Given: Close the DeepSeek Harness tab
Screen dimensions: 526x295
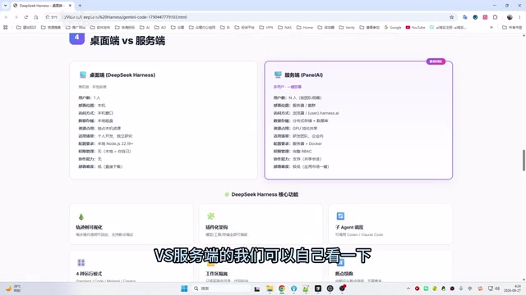Looking at the screenshot, I should (x=70, y=6).
